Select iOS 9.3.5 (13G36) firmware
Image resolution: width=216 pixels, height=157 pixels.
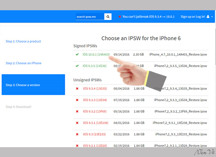(95, 66)
